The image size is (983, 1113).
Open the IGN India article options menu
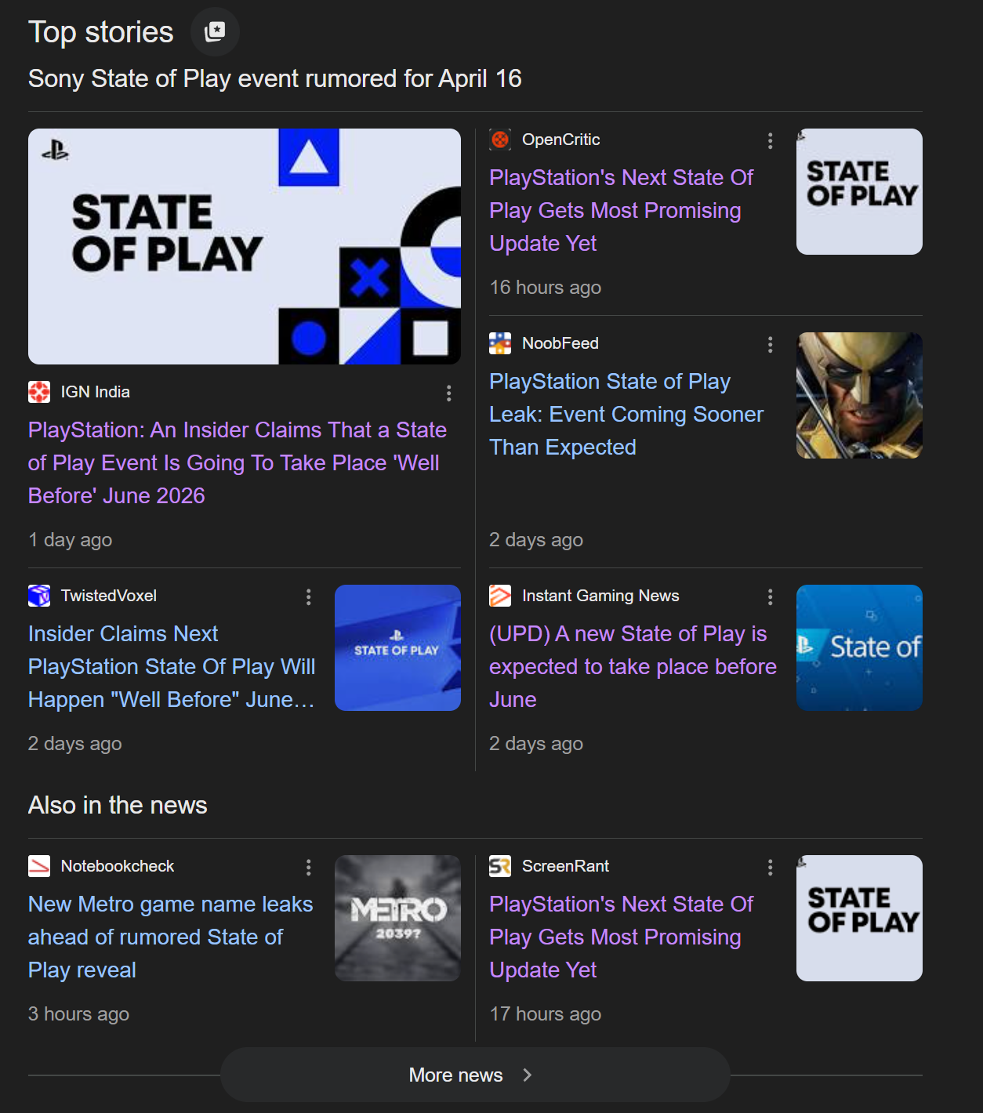click(448, 393)
